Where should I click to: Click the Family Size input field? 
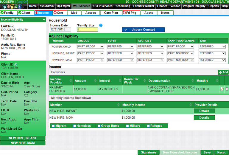(x=87, y=30)
